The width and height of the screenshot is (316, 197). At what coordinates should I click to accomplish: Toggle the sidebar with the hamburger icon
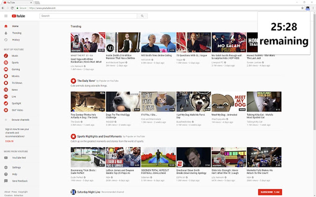(6, 16)
